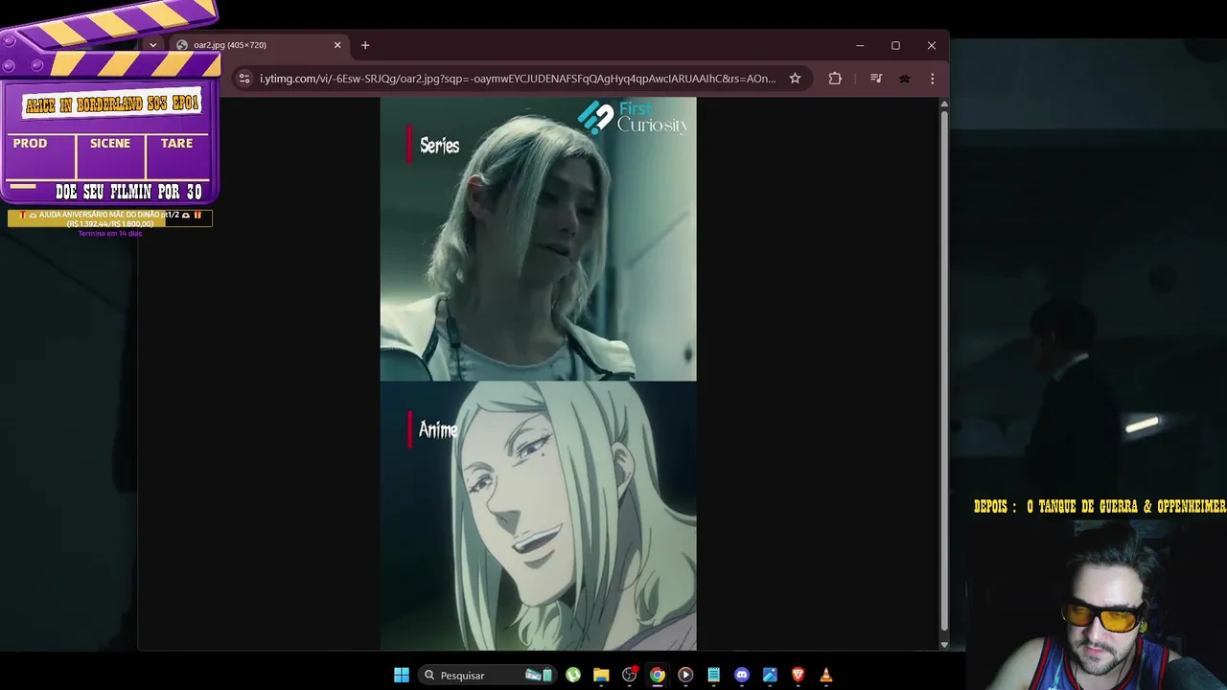
Task: View site information icon in address bar
Action: 244,79
